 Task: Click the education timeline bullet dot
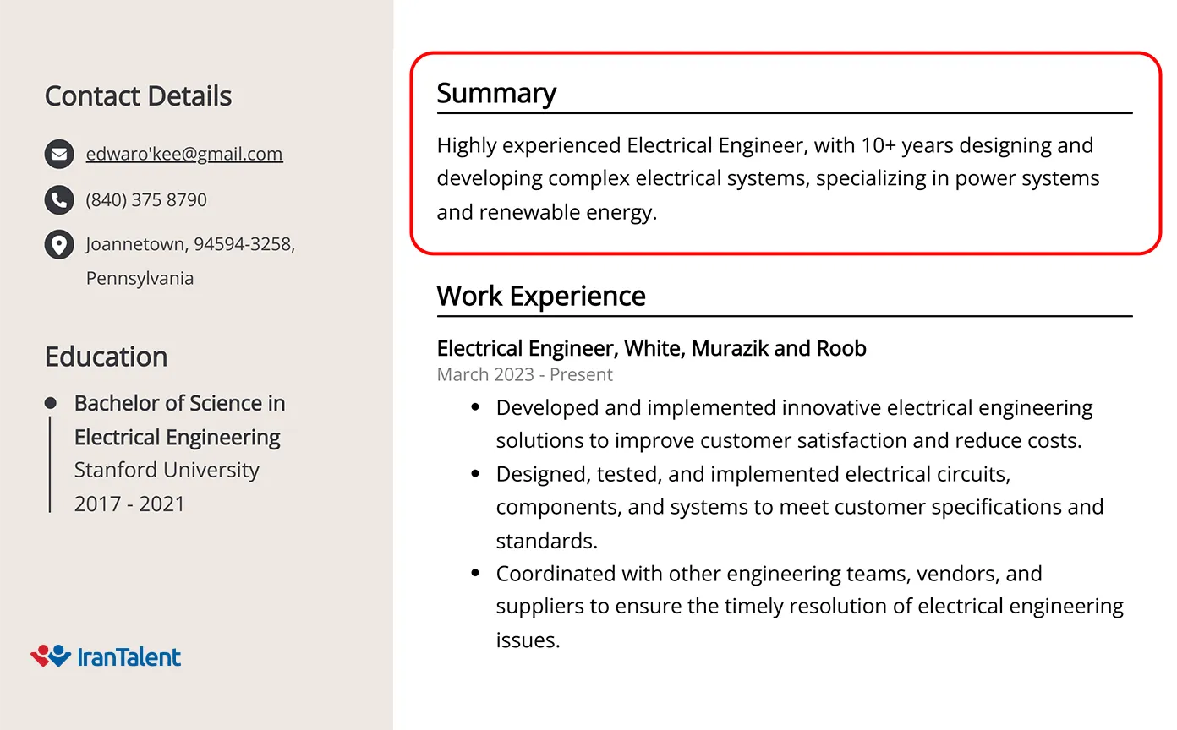pyautogui.click(x=51, y=404)
